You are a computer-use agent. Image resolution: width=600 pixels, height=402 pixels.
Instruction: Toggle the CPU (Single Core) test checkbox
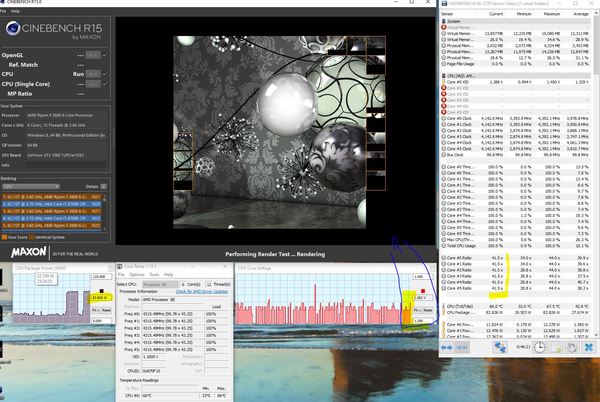click(105, 84)
